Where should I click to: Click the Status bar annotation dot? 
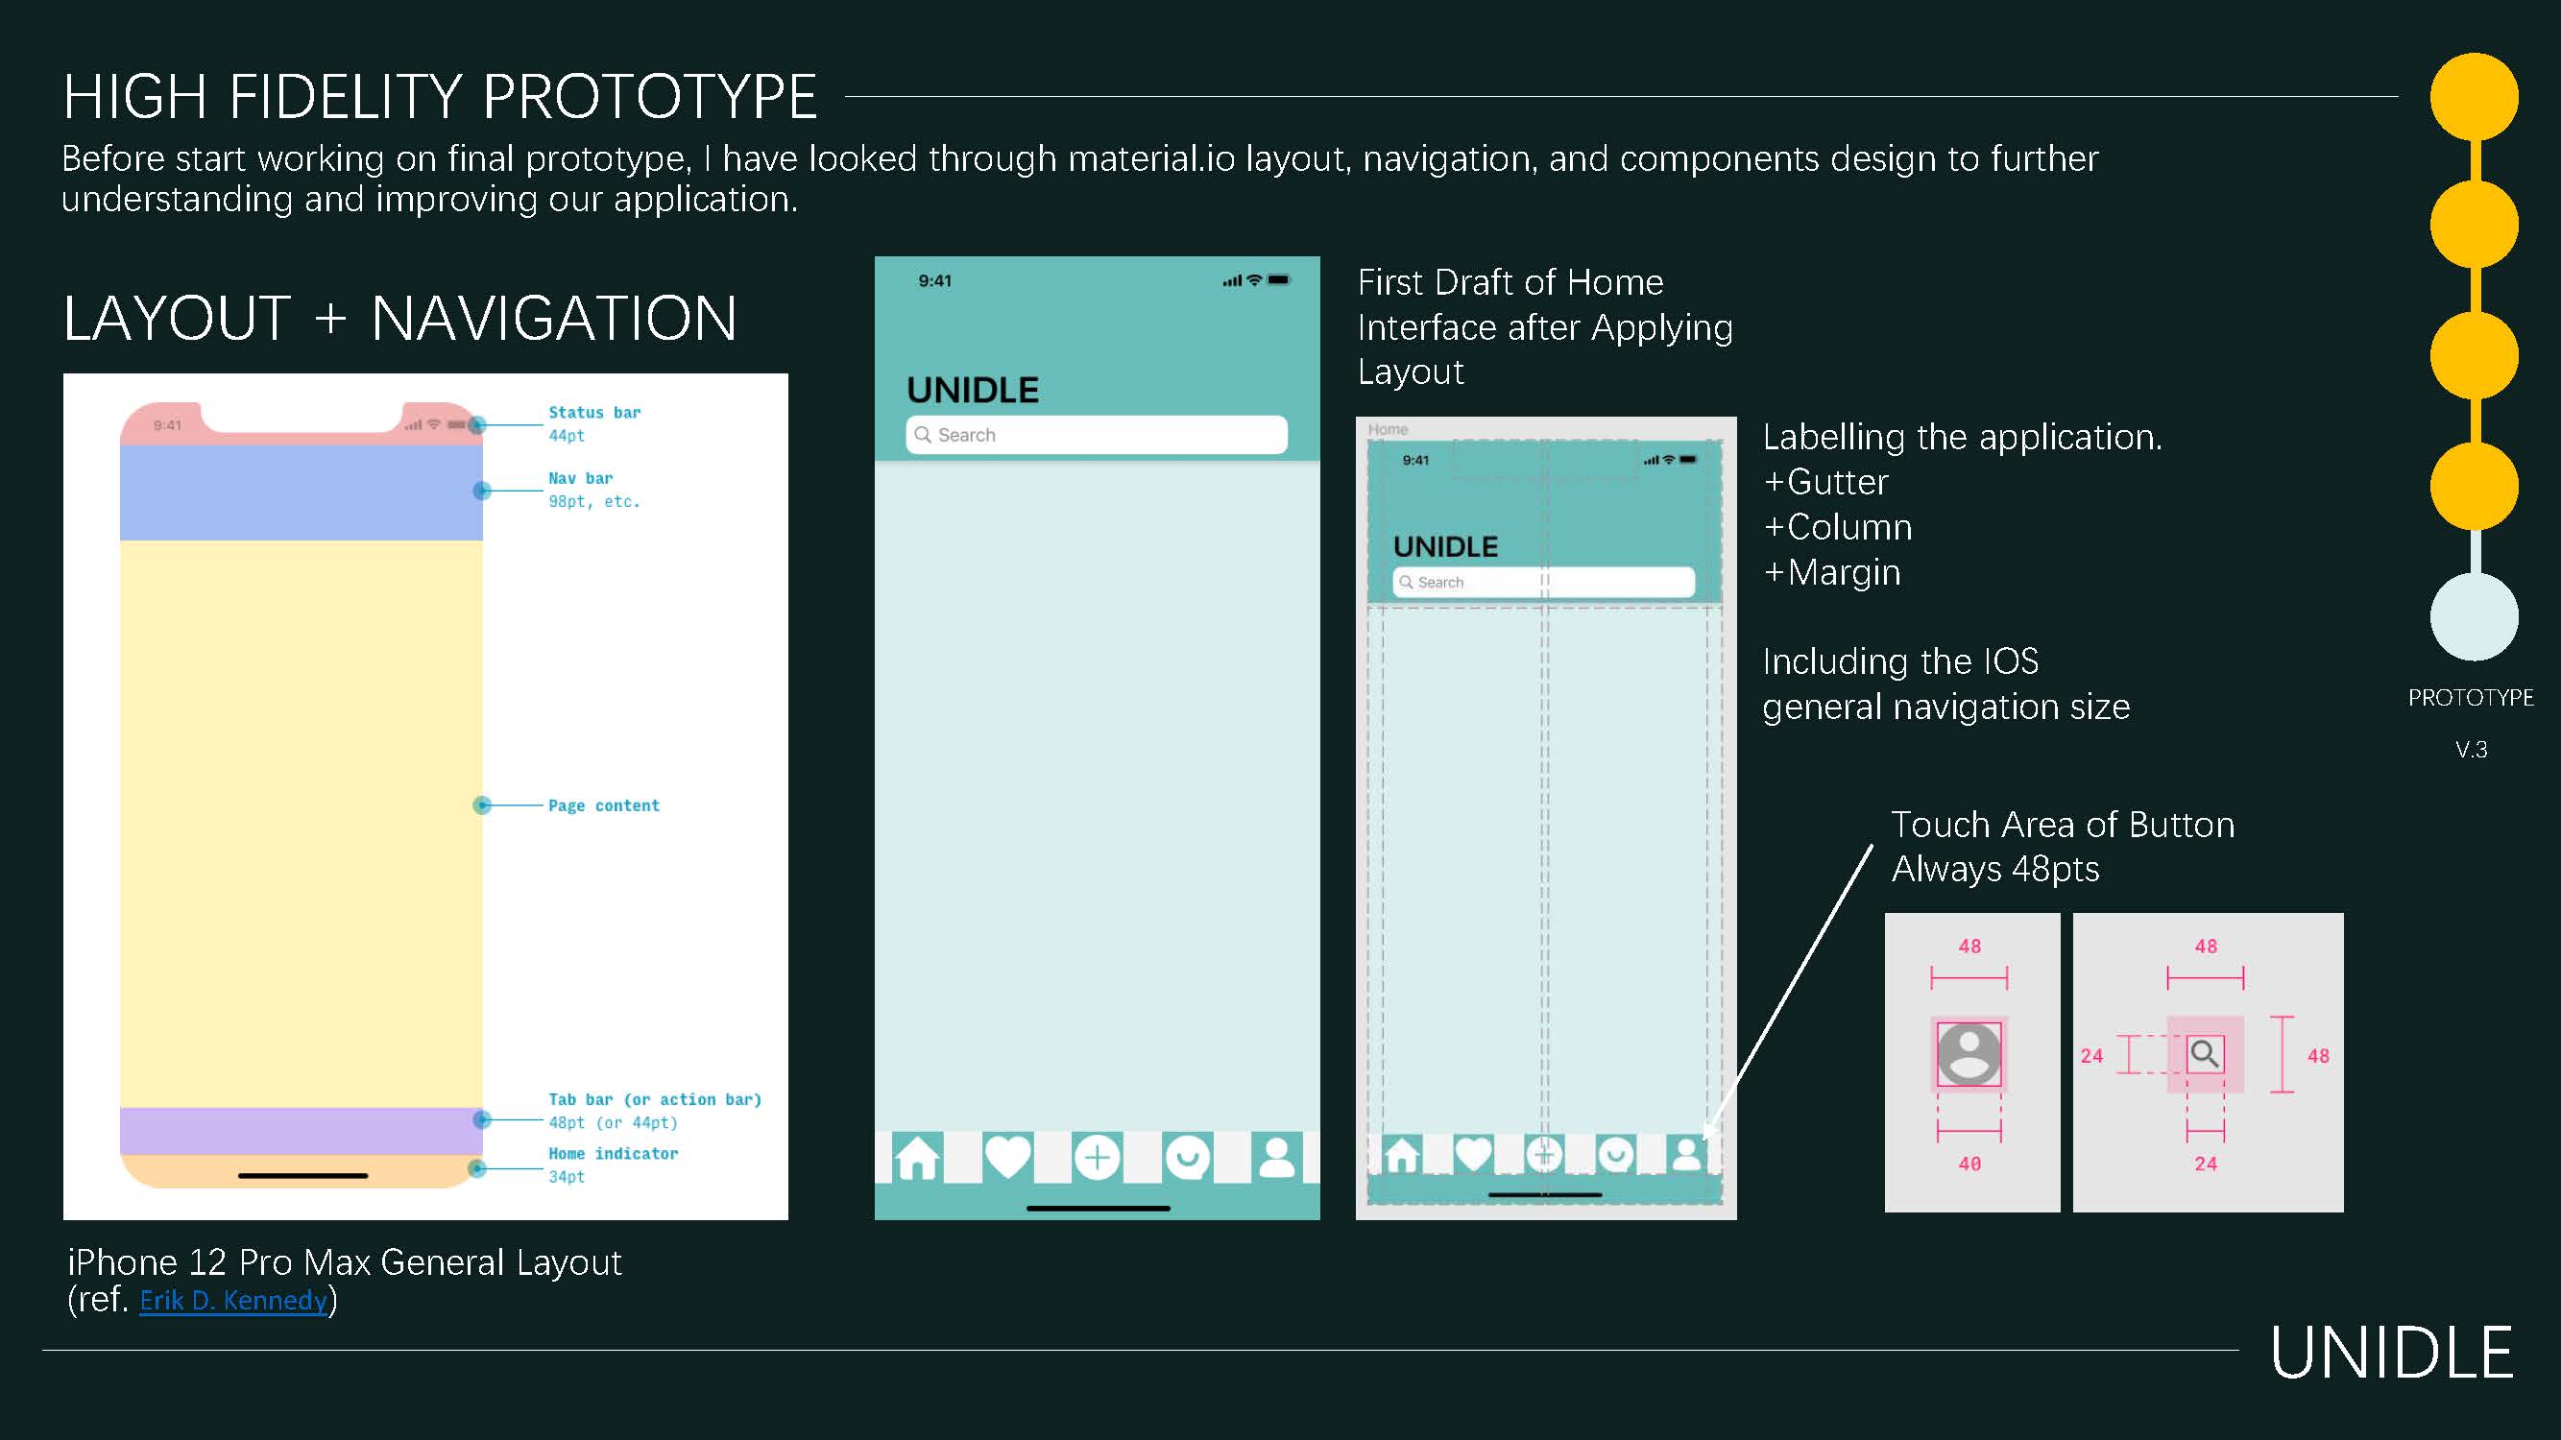(x=477, y=425)
